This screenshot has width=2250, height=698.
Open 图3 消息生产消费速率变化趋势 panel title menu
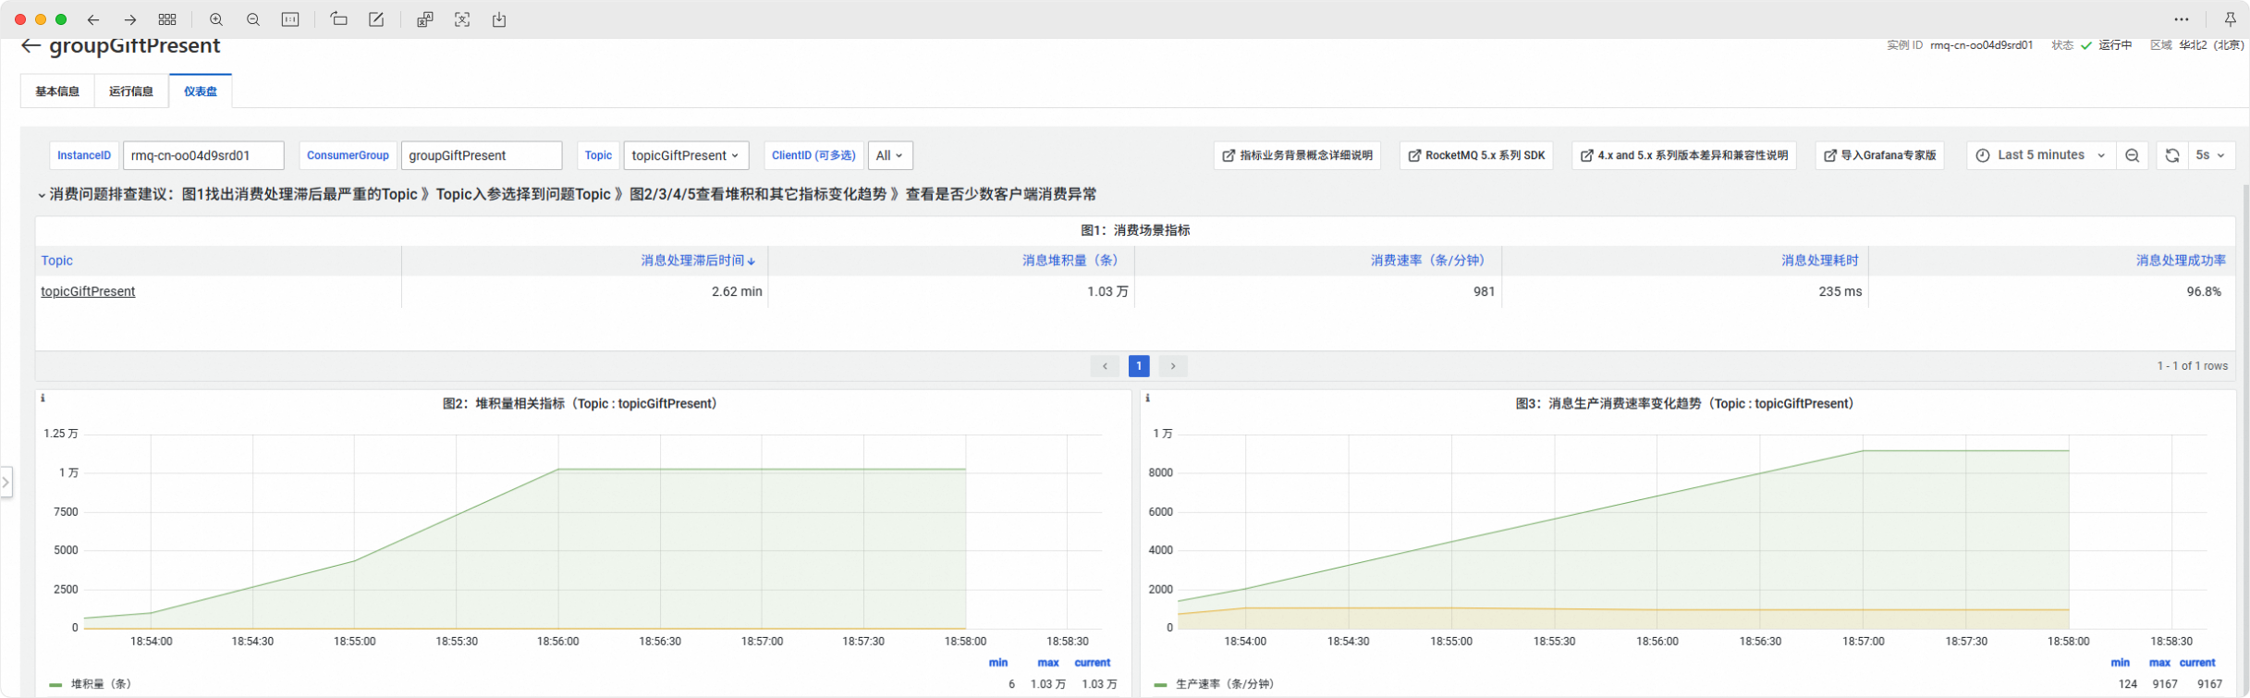pos(1688,404)
